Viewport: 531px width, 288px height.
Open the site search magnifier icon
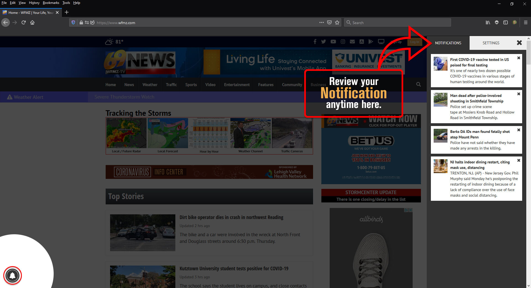pyautogui.click(x=418, y=84)
